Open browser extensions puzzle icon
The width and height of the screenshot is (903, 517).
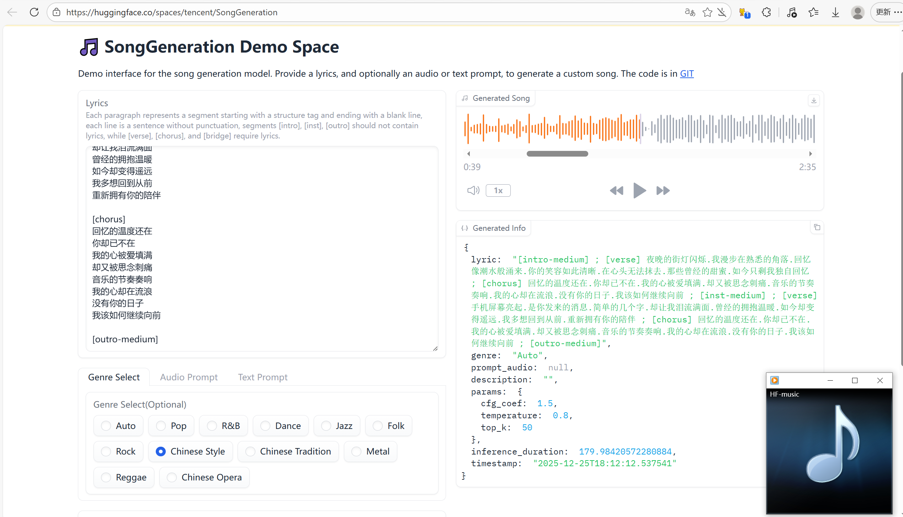click(x=766, y=12)
